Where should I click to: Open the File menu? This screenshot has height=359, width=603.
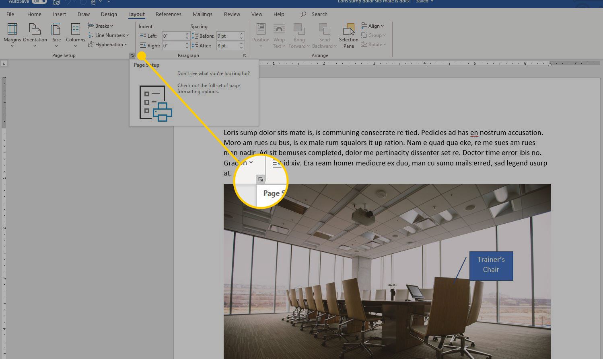pos(10,14)
